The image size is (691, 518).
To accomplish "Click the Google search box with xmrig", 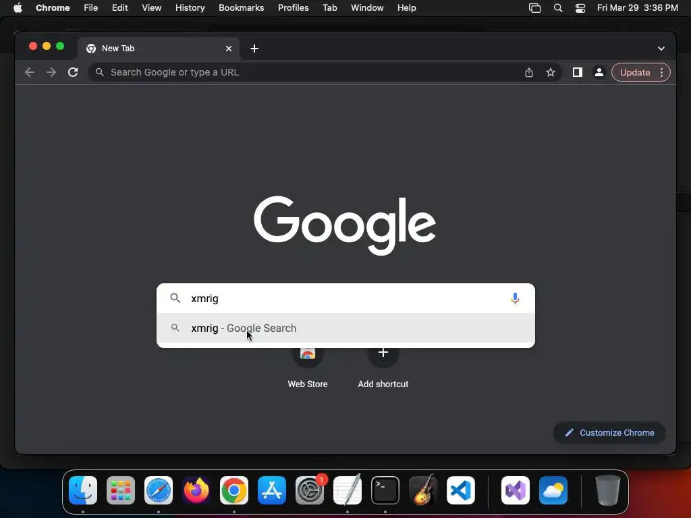I will [345, 298].
